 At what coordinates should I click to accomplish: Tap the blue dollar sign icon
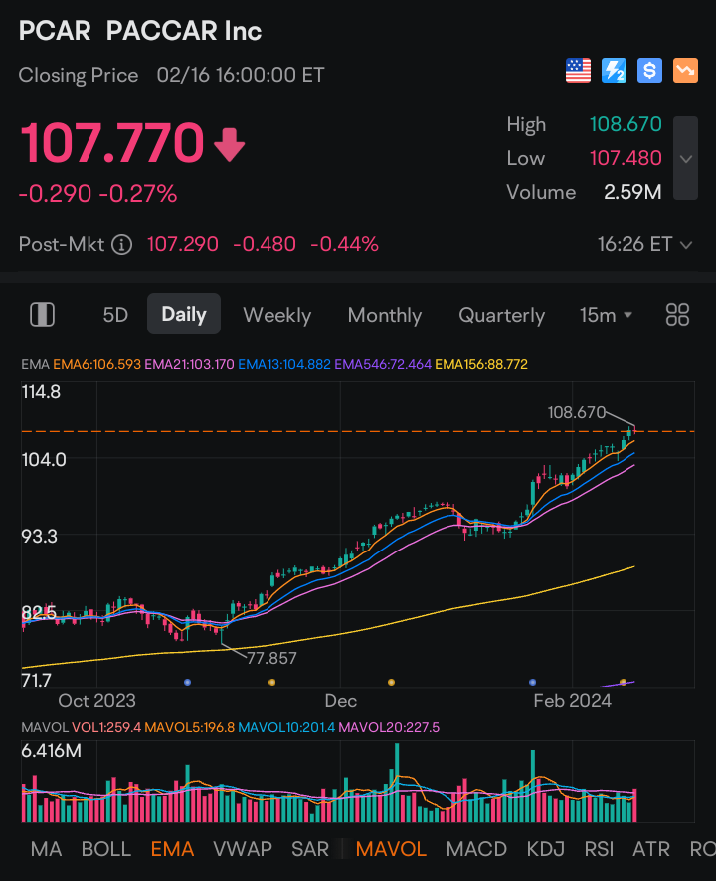point(649,71)
